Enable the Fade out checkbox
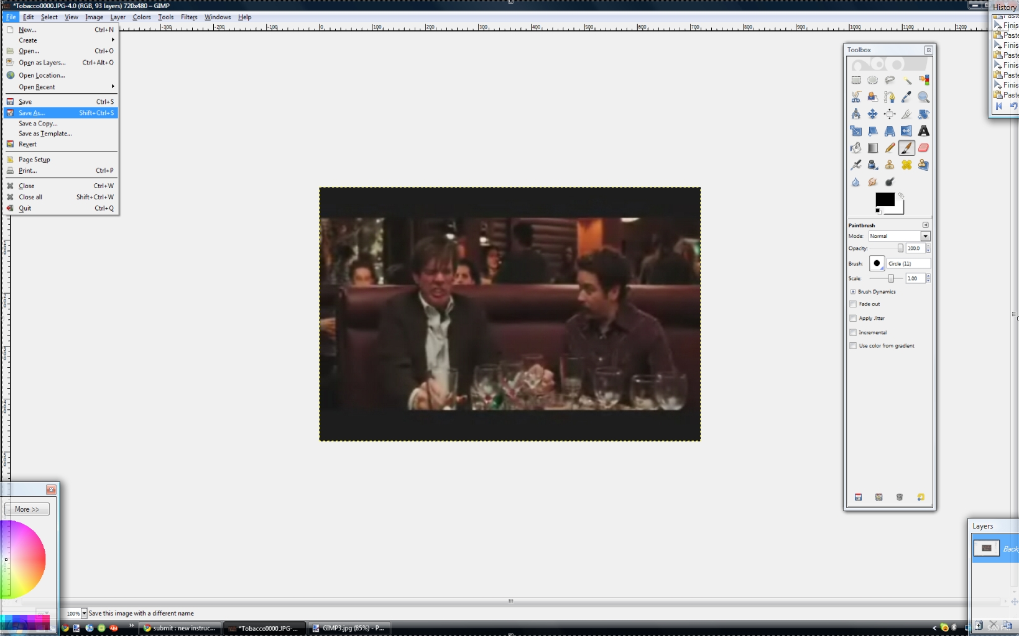The height and width of the screenshot is (636, 1019). (853, 304)
